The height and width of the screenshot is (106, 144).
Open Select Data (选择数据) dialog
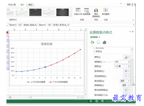click(87, 10)
